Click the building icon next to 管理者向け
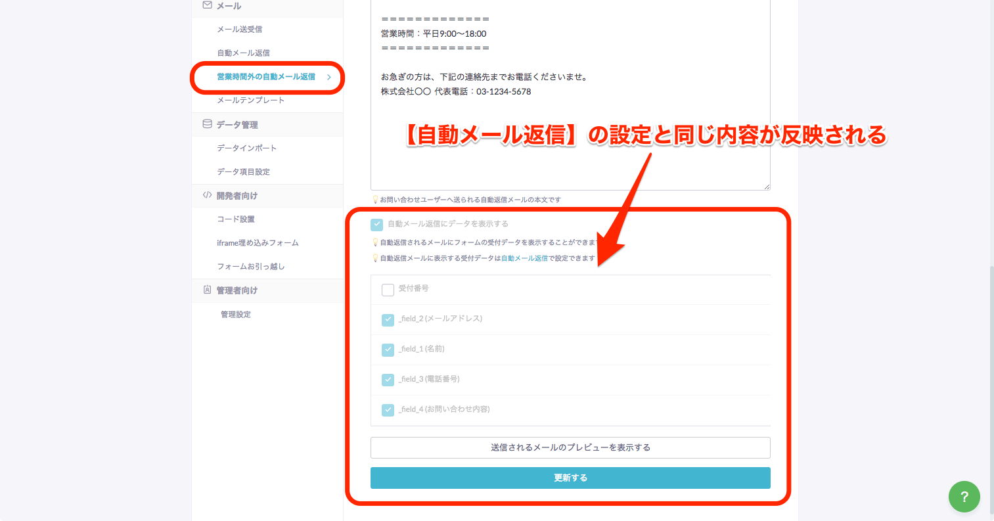994x521 pixels. (207, 290)
